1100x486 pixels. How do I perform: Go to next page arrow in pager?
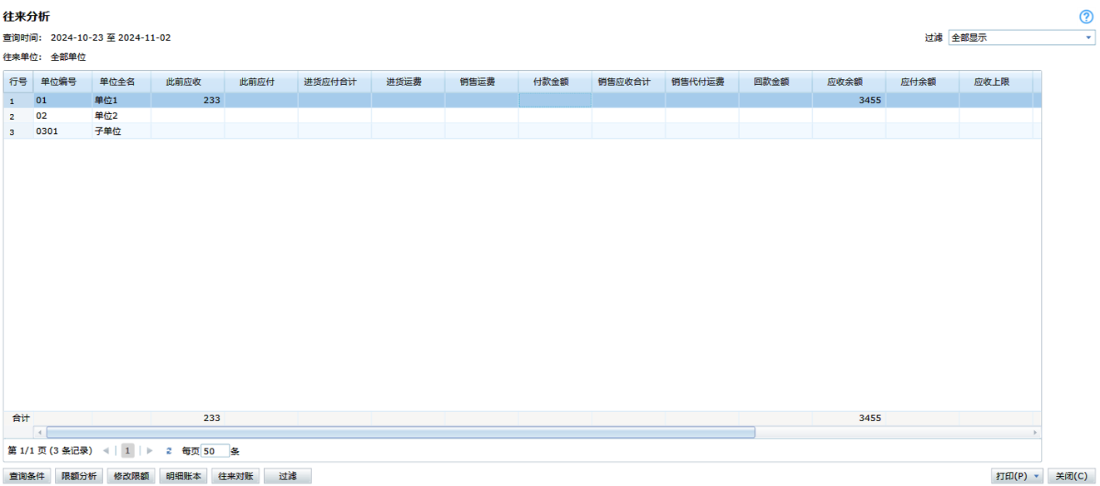click(150, 451)
